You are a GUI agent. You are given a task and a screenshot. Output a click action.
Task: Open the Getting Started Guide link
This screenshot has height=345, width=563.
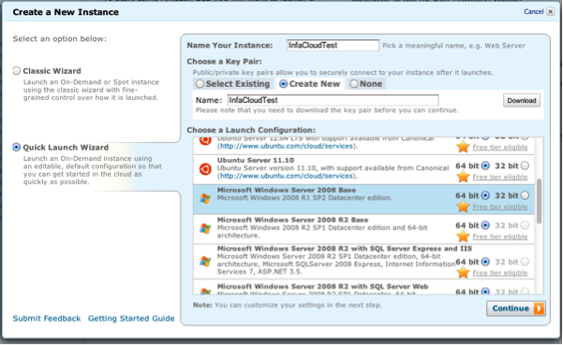tap(131, 318)
